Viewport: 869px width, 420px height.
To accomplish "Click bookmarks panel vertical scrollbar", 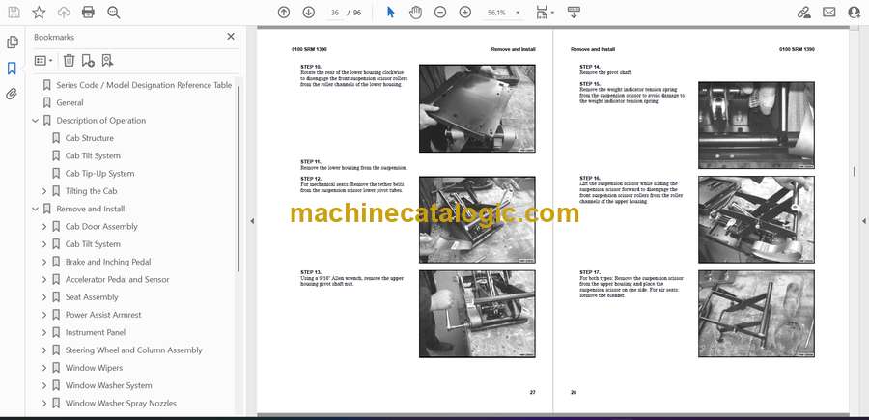I will [x=238, y=178].
